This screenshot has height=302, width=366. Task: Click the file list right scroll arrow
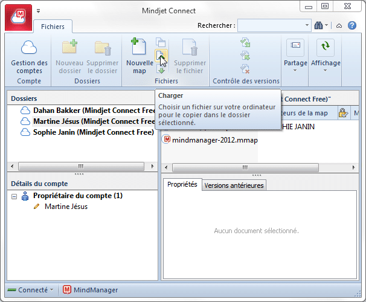(354, 167)
